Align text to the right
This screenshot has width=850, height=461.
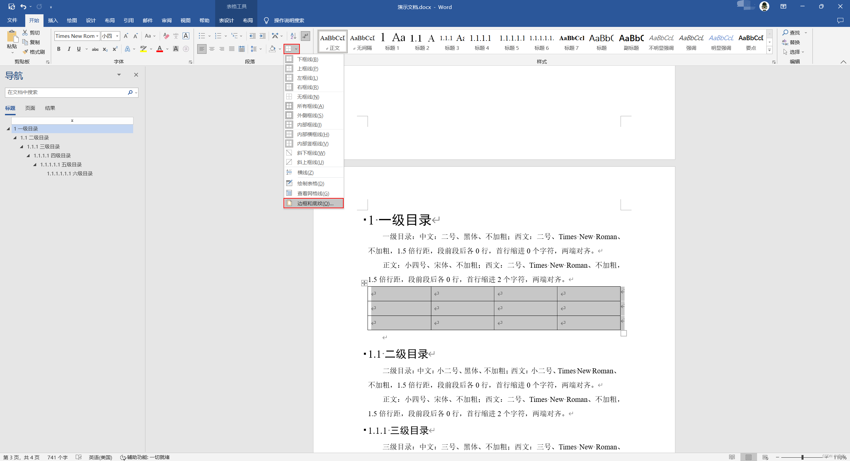point(222,49)
